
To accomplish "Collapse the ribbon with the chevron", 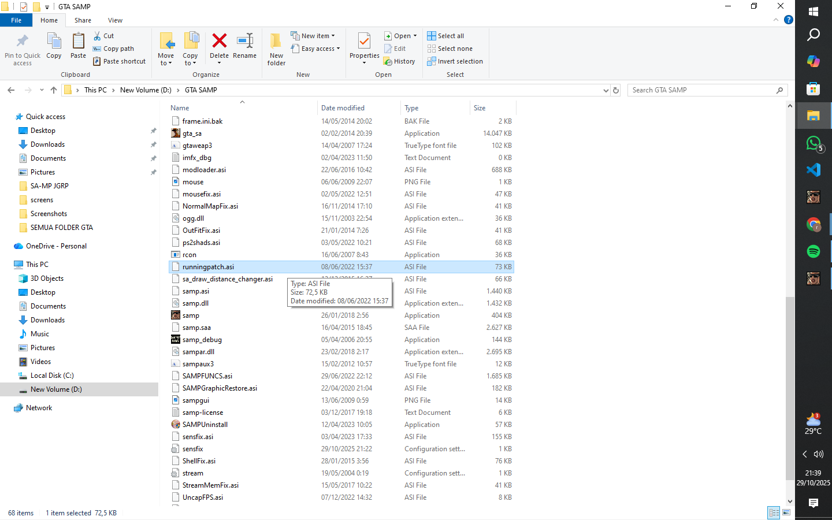I will coord(775,20).
